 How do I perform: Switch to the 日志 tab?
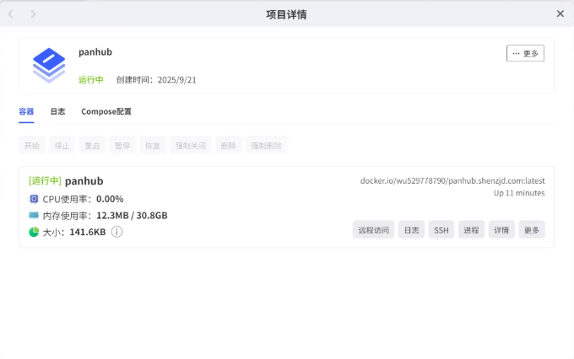pyautogui.click(x=58, y=111)
